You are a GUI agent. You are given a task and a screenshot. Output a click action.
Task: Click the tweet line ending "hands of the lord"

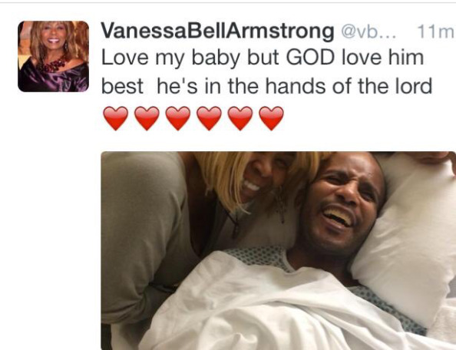click(x=266, y=87)
